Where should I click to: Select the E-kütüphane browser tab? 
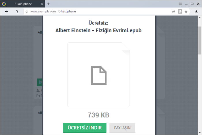pos(23,4)
